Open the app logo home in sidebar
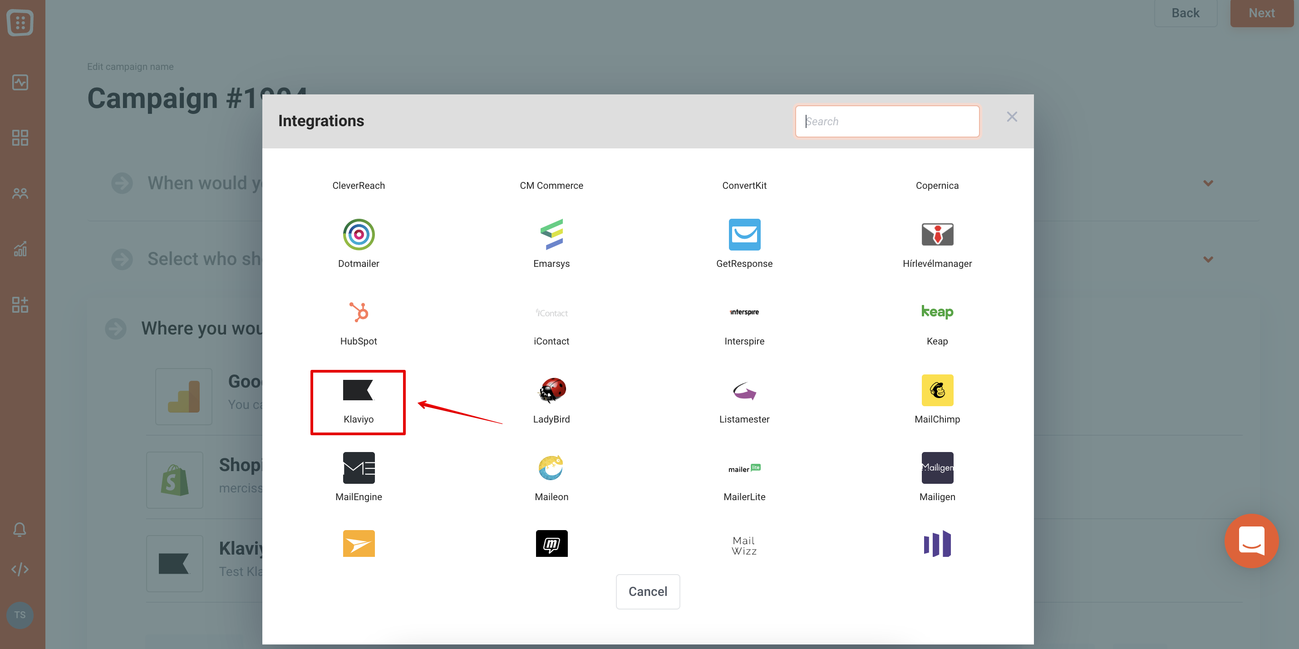This screenshot has width=1299, height=649. (x=20, y=23)
